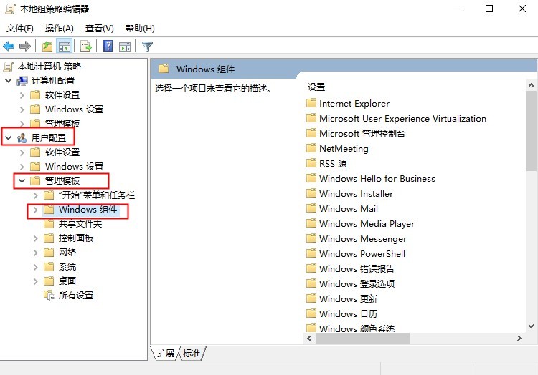Expand the 系统 tree node
Image resolution: width=538 pixels, height=375 pixels.
pyautogui.click(x=36, y=267)
